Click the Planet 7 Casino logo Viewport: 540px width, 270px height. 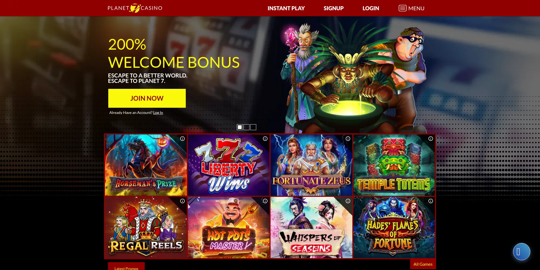coord(135,8)
